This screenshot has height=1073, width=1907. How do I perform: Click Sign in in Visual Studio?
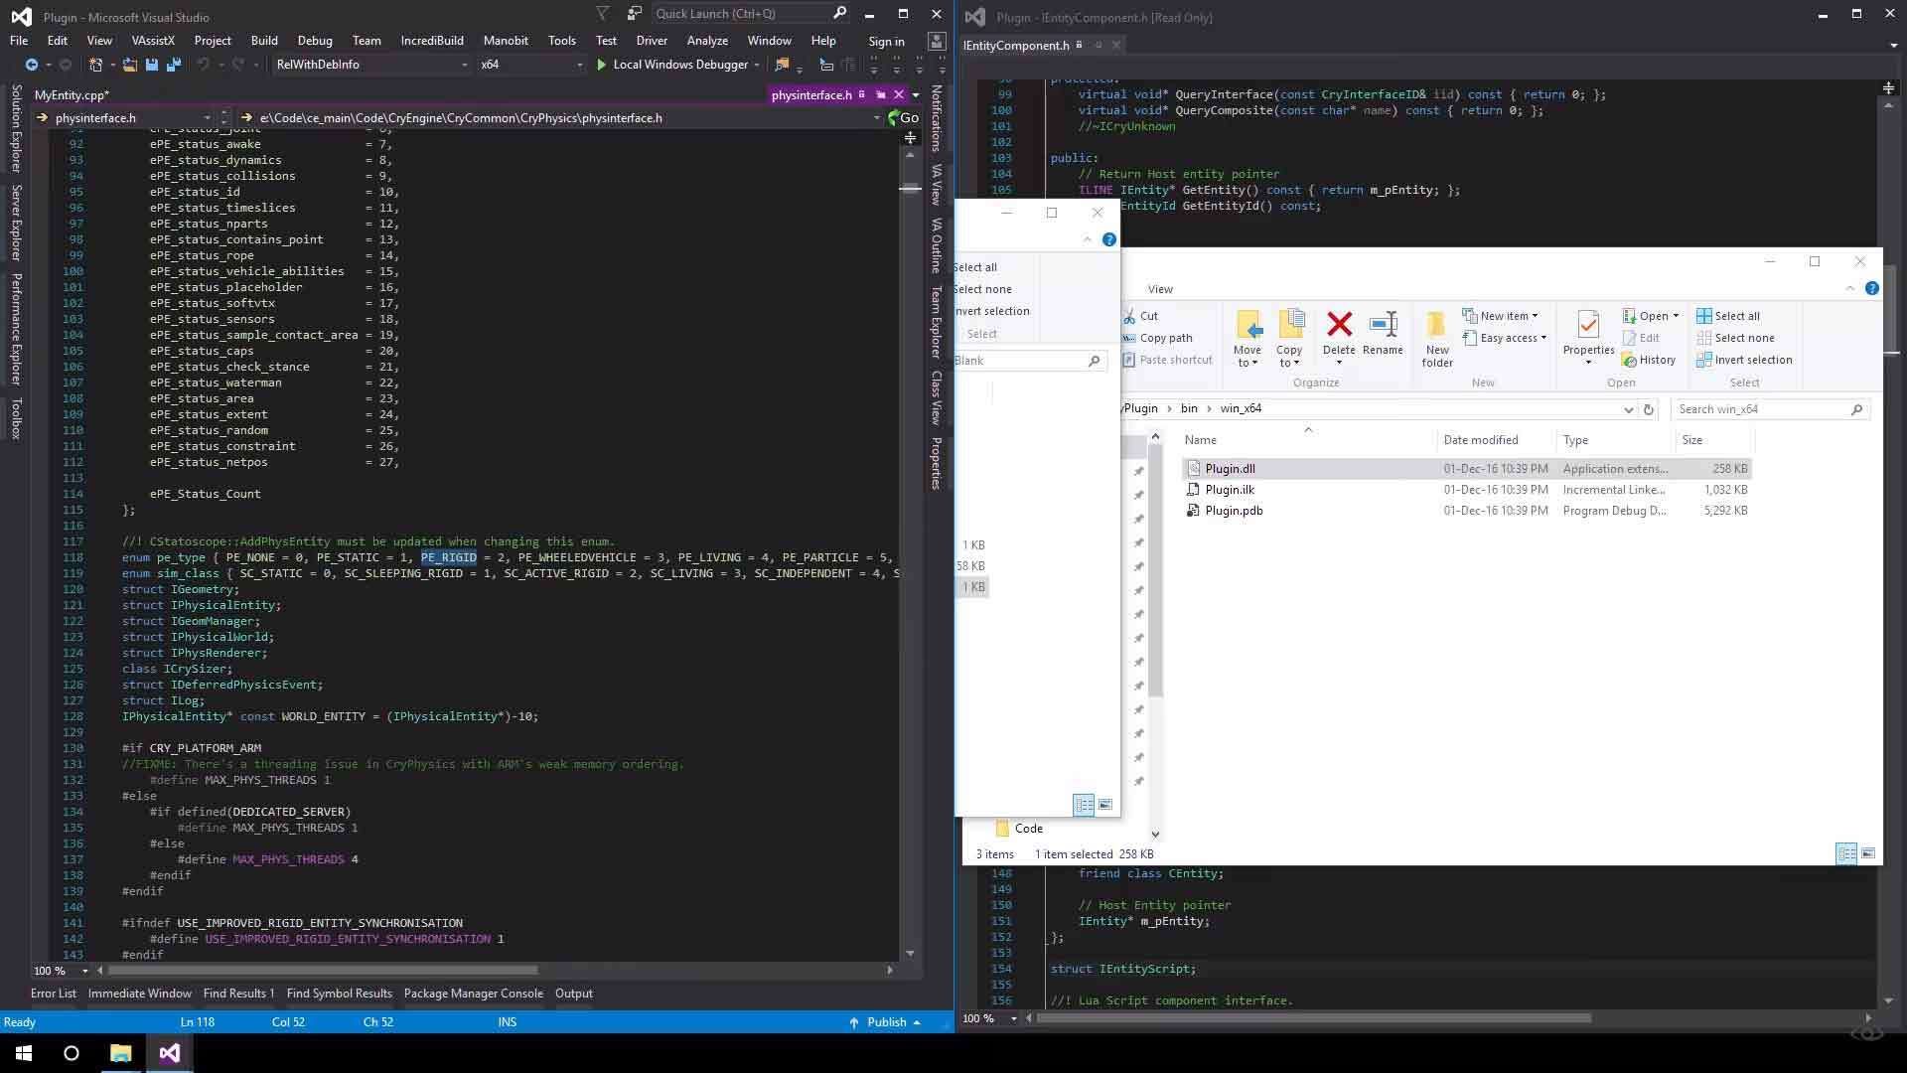[886, 41]
